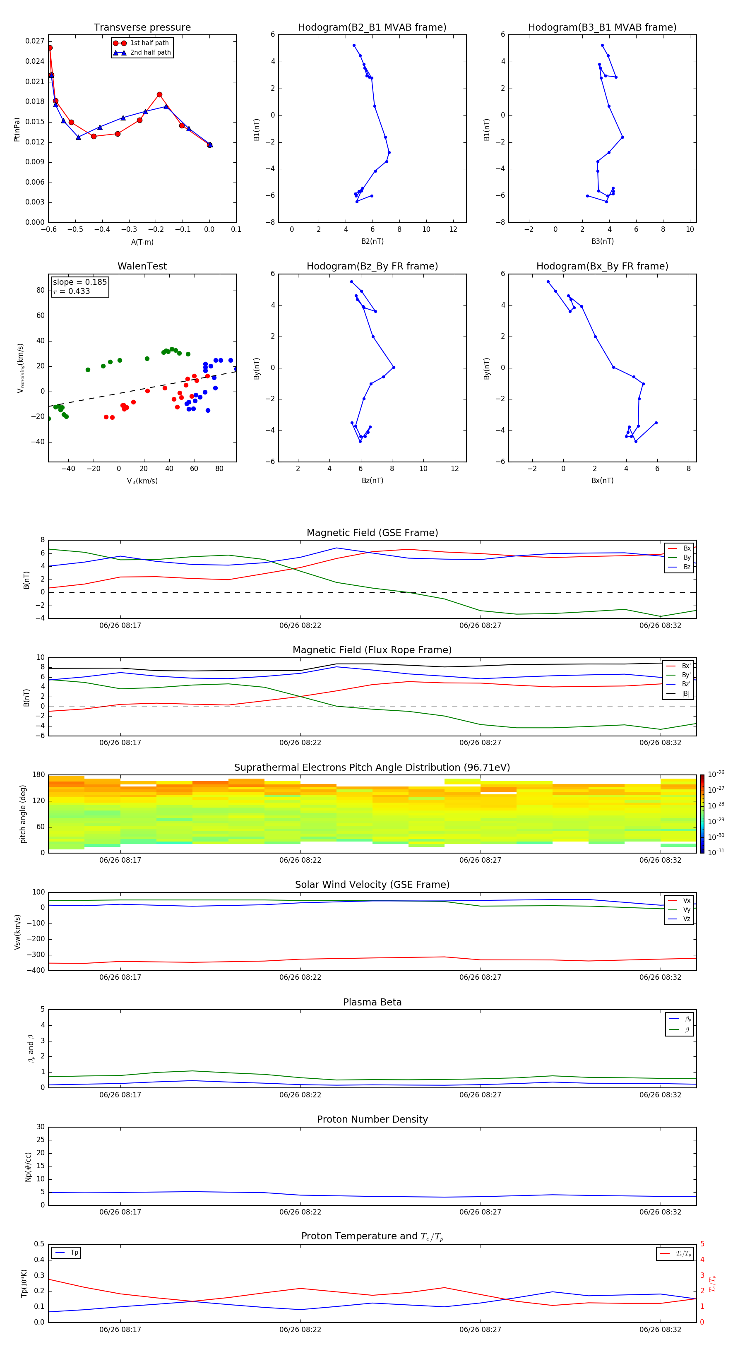Select the βp legend entry in Plasma Beta
The width and height of the screenshot is (745, 1366).
pos(680,1019)
